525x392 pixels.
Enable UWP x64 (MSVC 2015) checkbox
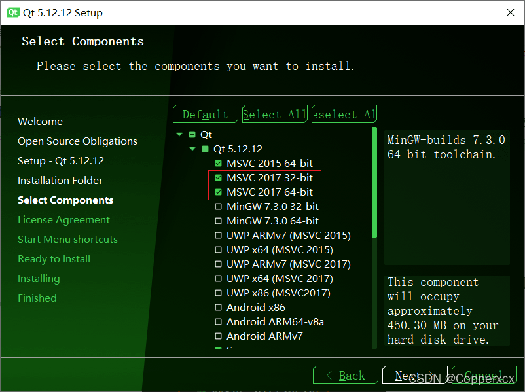pos(218,250)
